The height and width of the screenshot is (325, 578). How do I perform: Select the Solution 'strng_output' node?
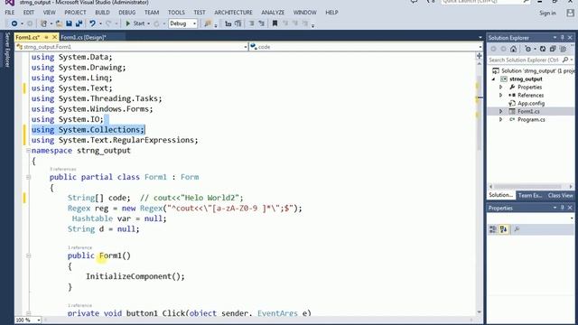pyautogui.click(x=533, y=70)
